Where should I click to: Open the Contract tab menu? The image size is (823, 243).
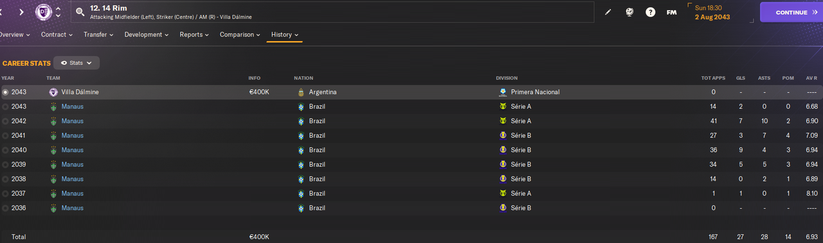(x=57, y=35)
